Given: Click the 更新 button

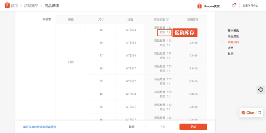Looking at the screenshot, I should [193, 127].
